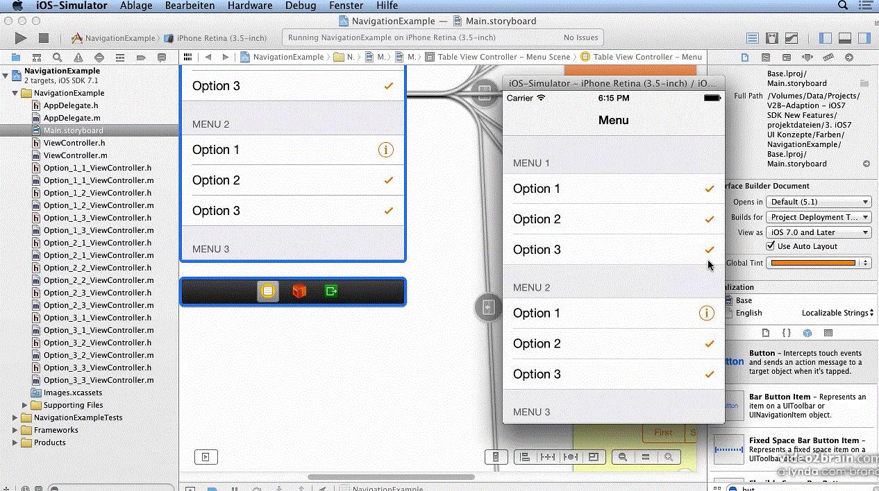
Task: Open the File inspector icon
Action: click(745, 58)
